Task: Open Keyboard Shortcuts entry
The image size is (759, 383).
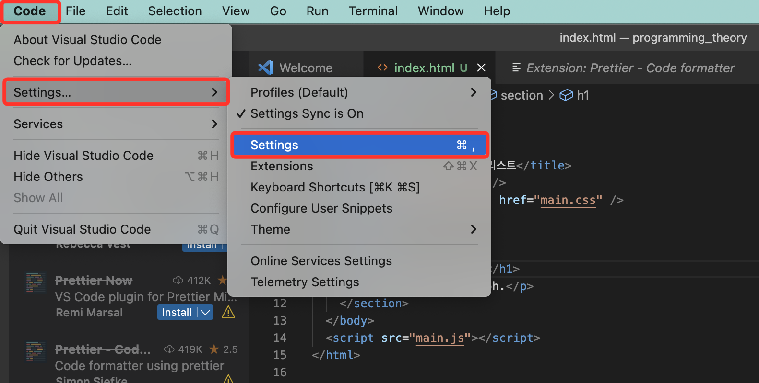Action: click(x=359, y=187)
